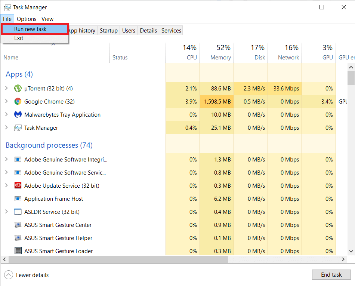Sort by the Status column header
Screen dimensions: 355x286
pos(138,53)
